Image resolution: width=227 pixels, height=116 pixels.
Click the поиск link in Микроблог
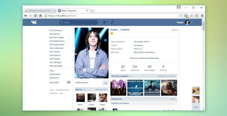[173, 99]
